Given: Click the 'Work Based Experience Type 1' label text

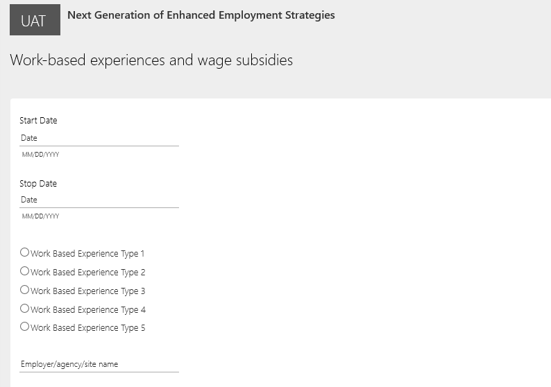Looking at the screenshot, I should [x=87, y=254].
